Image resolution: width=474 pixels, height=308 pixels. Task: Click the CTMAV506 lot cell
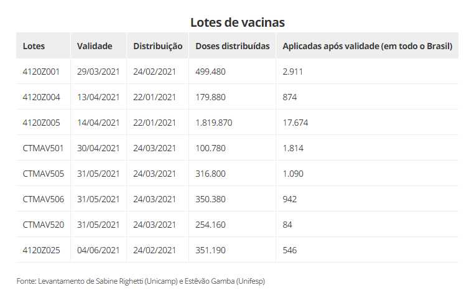(x=43, y=199)
